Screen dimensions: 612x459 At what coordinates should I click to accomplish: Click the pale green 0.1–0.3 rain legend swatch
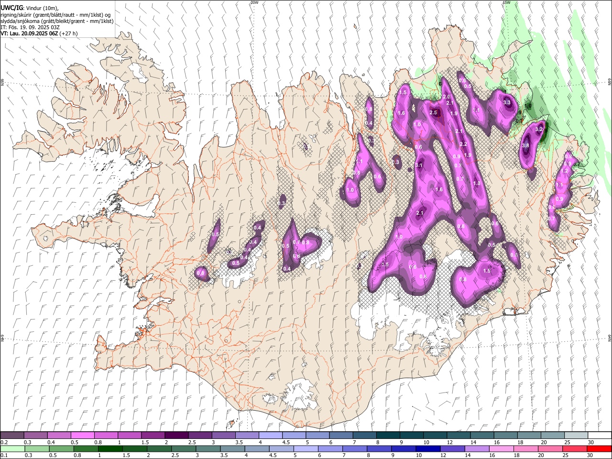[12, 449]
